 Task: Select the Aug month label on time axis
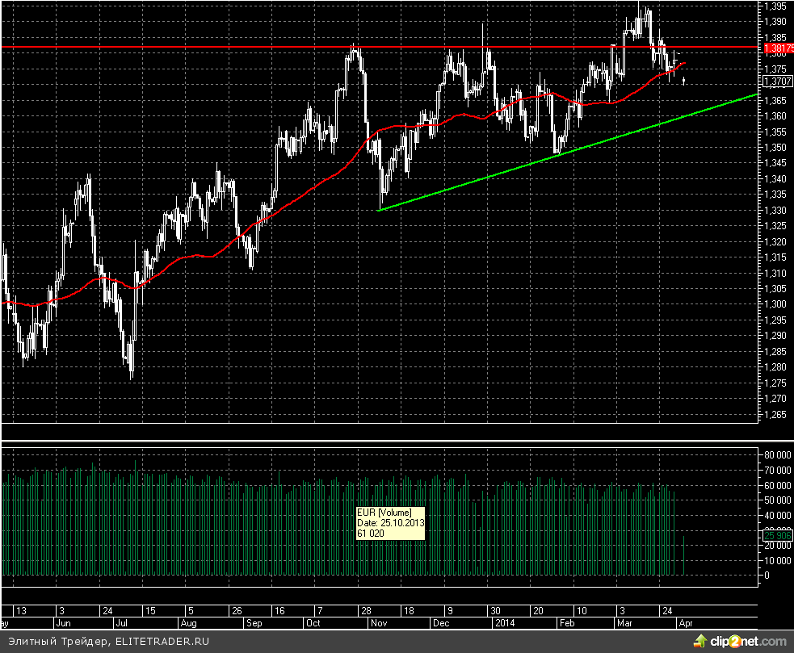click(x=188, y=623)
